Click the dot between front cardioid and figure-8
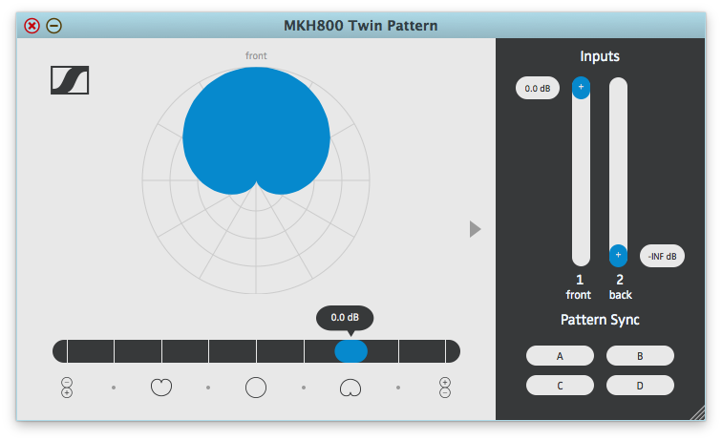Image resolution: width=722 pixels, height=441 pixels. 398,388
